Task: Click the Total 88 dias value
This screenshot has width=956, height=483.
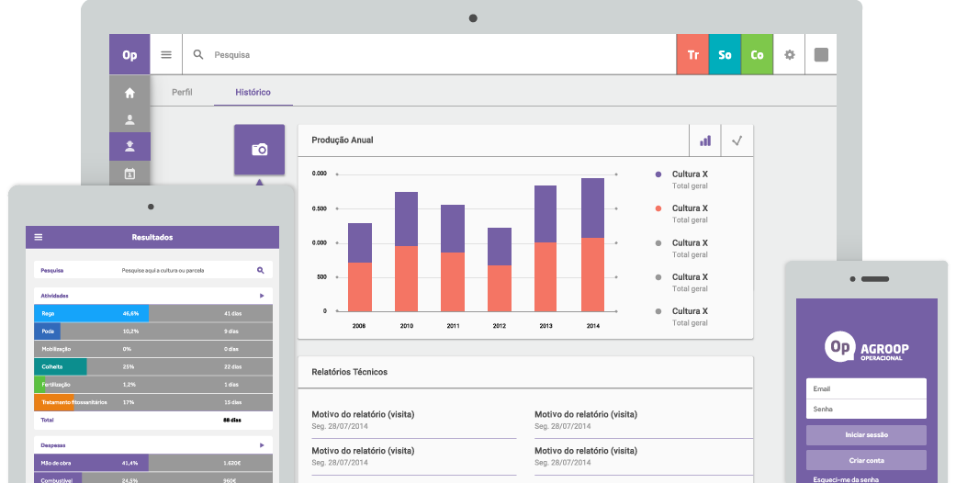Action: pyautogui.click(x=231, y=420)
